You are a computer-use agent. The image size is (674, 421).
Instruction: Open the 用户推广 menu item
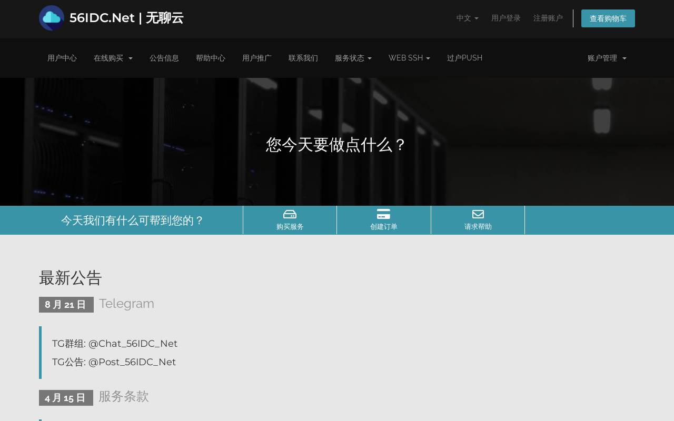click(x=257, y=58)
